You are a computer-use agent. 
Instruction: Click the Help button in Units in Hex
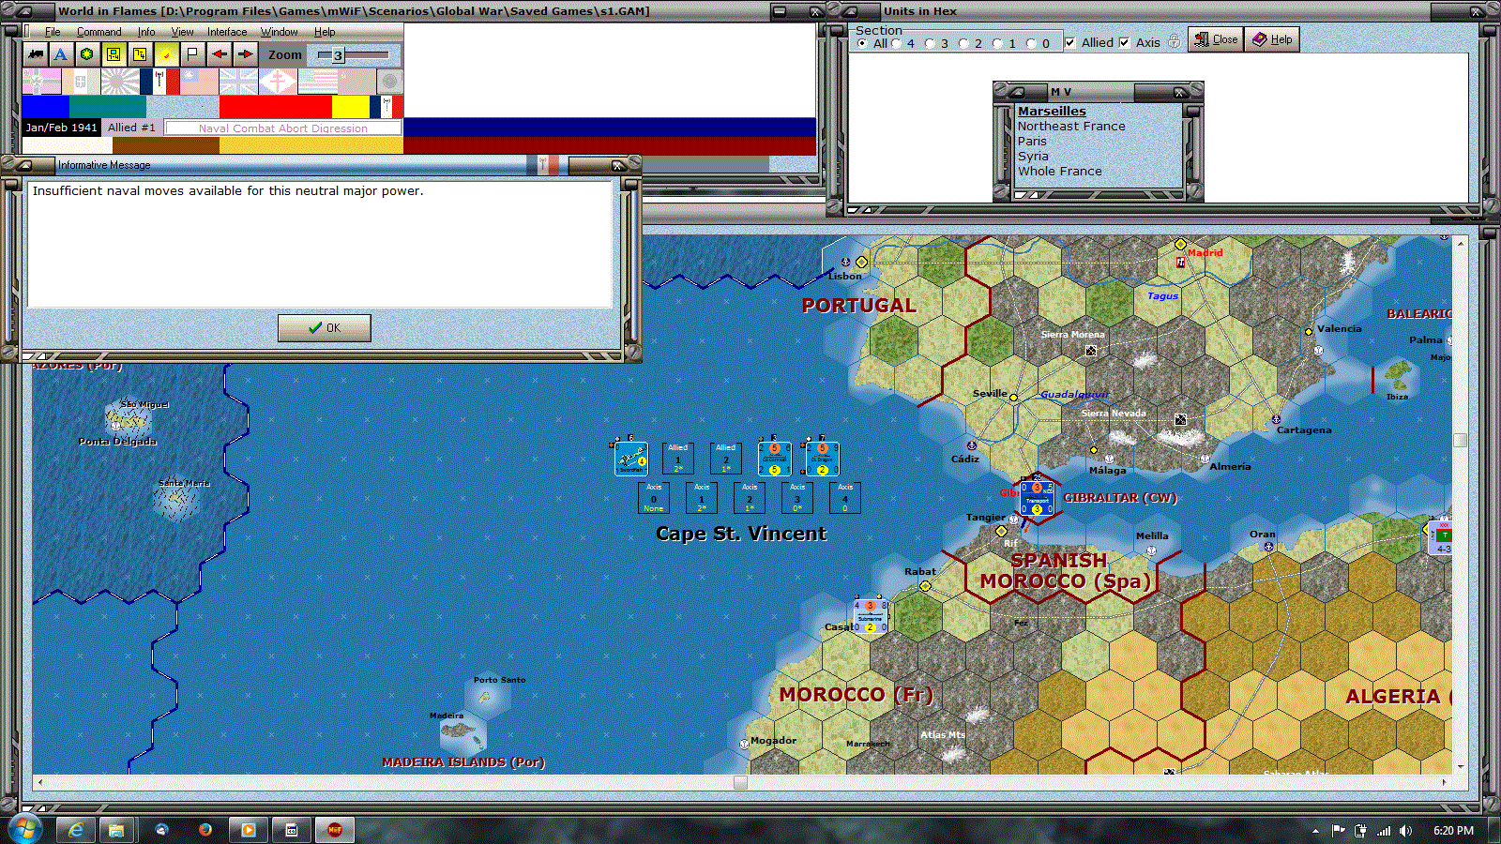[x=1272, y=39]
